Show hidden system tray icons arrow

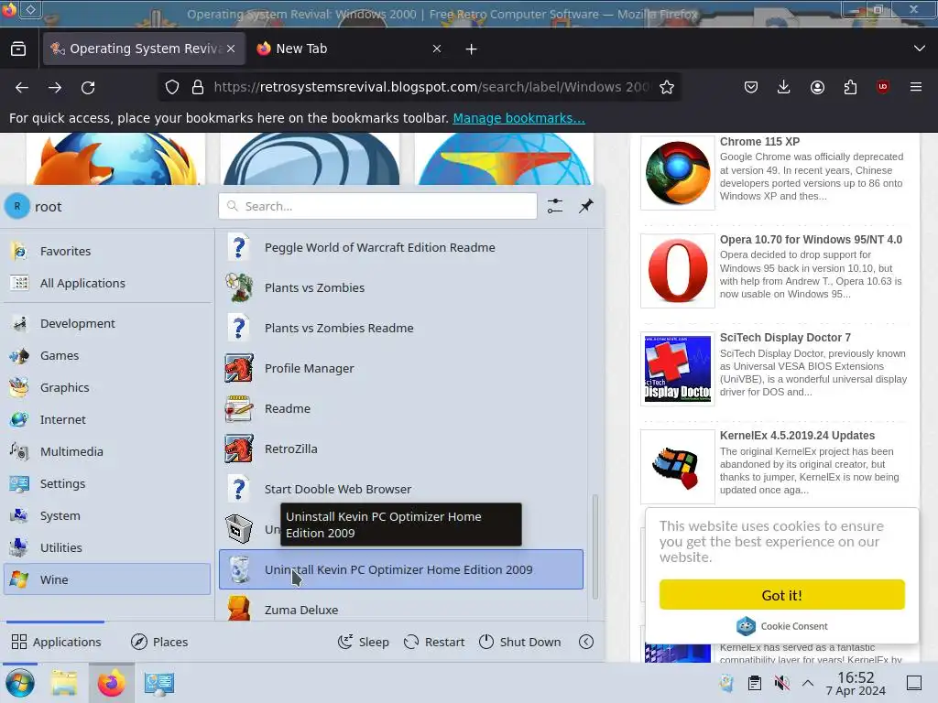tap(808, 683)
